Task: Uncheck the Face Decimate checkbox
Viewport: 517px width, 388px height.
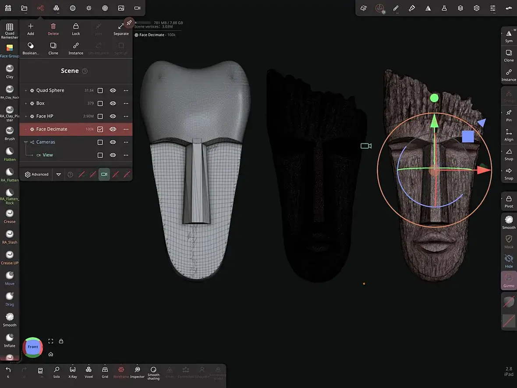Action: [x=100, y=129]
